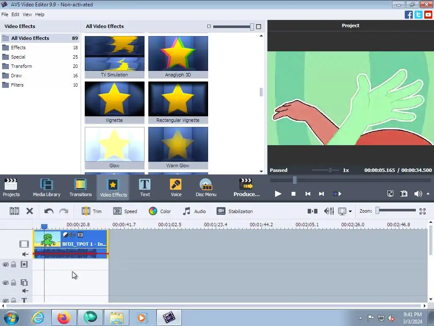Delete the selected timeline object
The width and height of the screenshot is (434, 326).
[30, 211]
